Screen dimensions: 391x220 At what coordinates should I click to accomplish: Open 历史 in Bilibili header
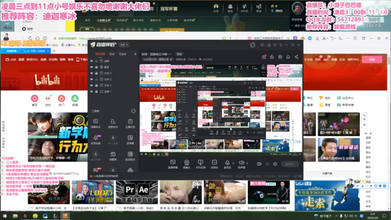click(x=342, y=60)
